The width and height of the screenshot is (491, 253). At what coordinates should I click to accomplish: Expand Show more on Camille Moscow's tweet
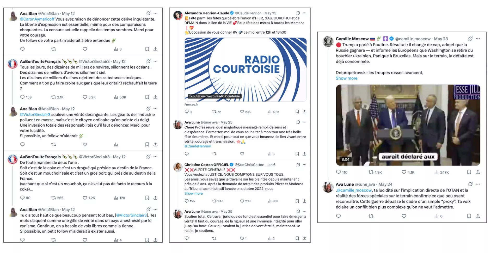pyautogui.click(x=346, y=78)
